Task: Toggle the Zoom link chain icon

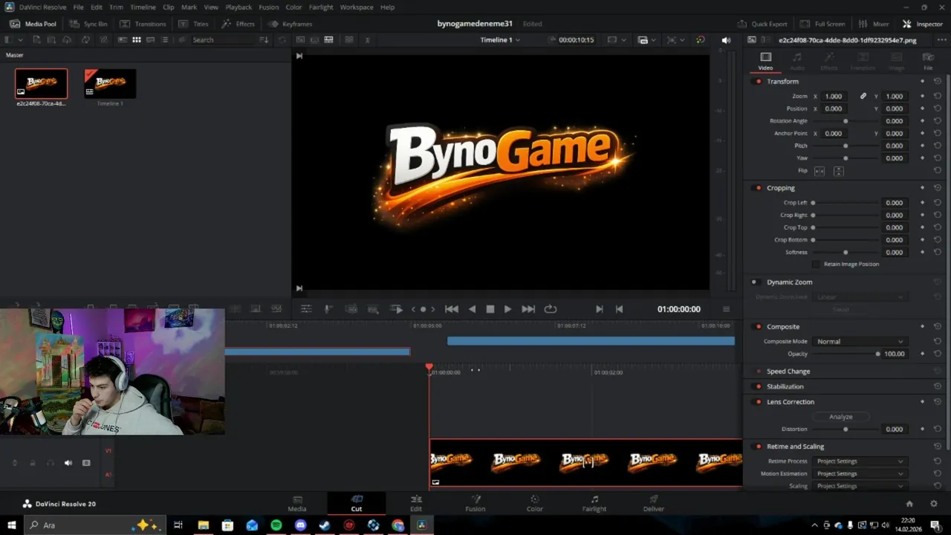Action: tap(863, 96)
